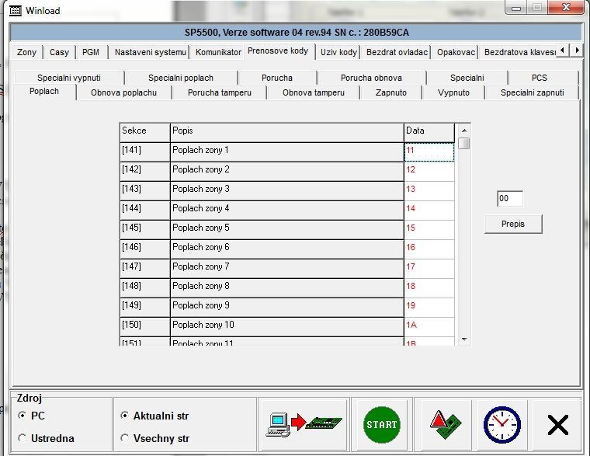The image size is (590, 456).
Task: Click the black X cancel icon button
Action: tap(557, 424)
